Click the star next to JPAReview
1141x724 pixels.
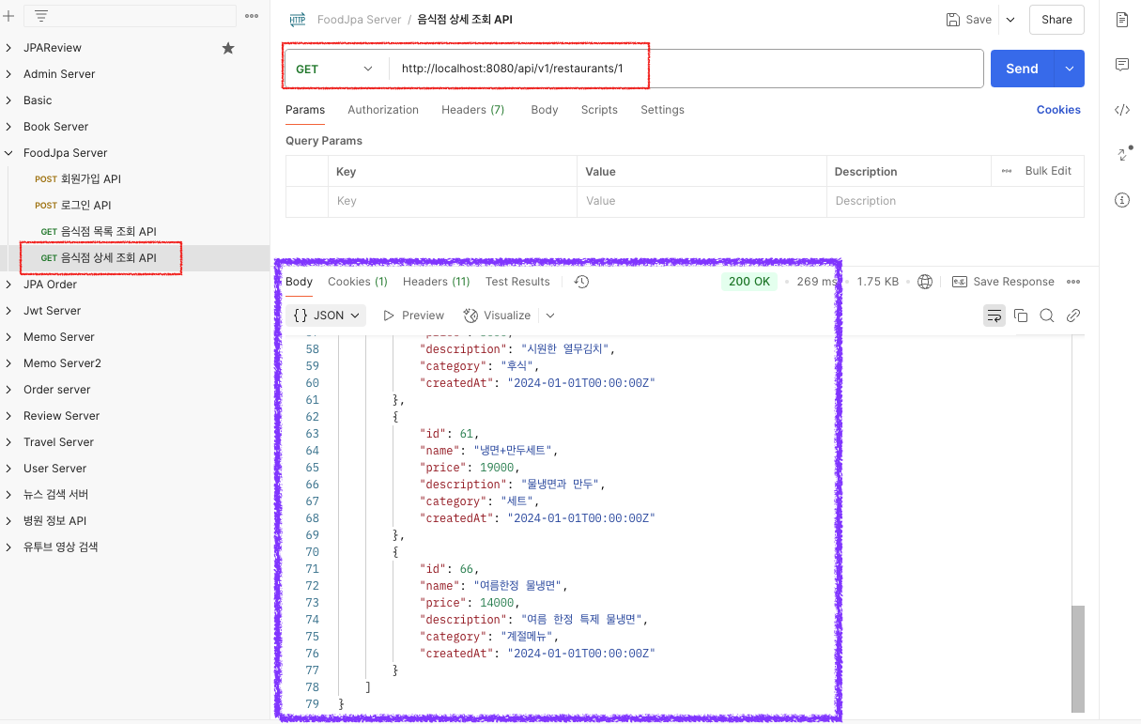click(x=228, y=48)
